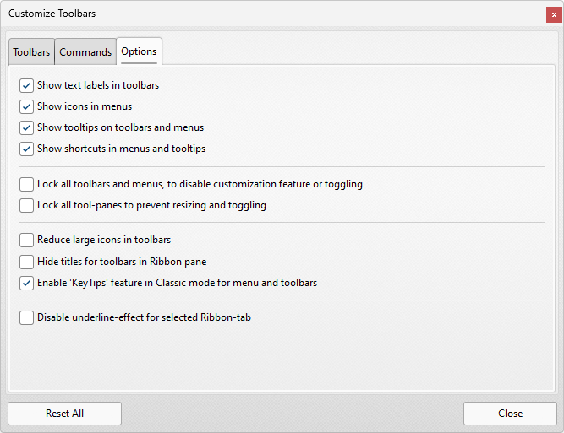
Task: Click the 'Reduce large icons in toolbars' label text
Action: 104,241
